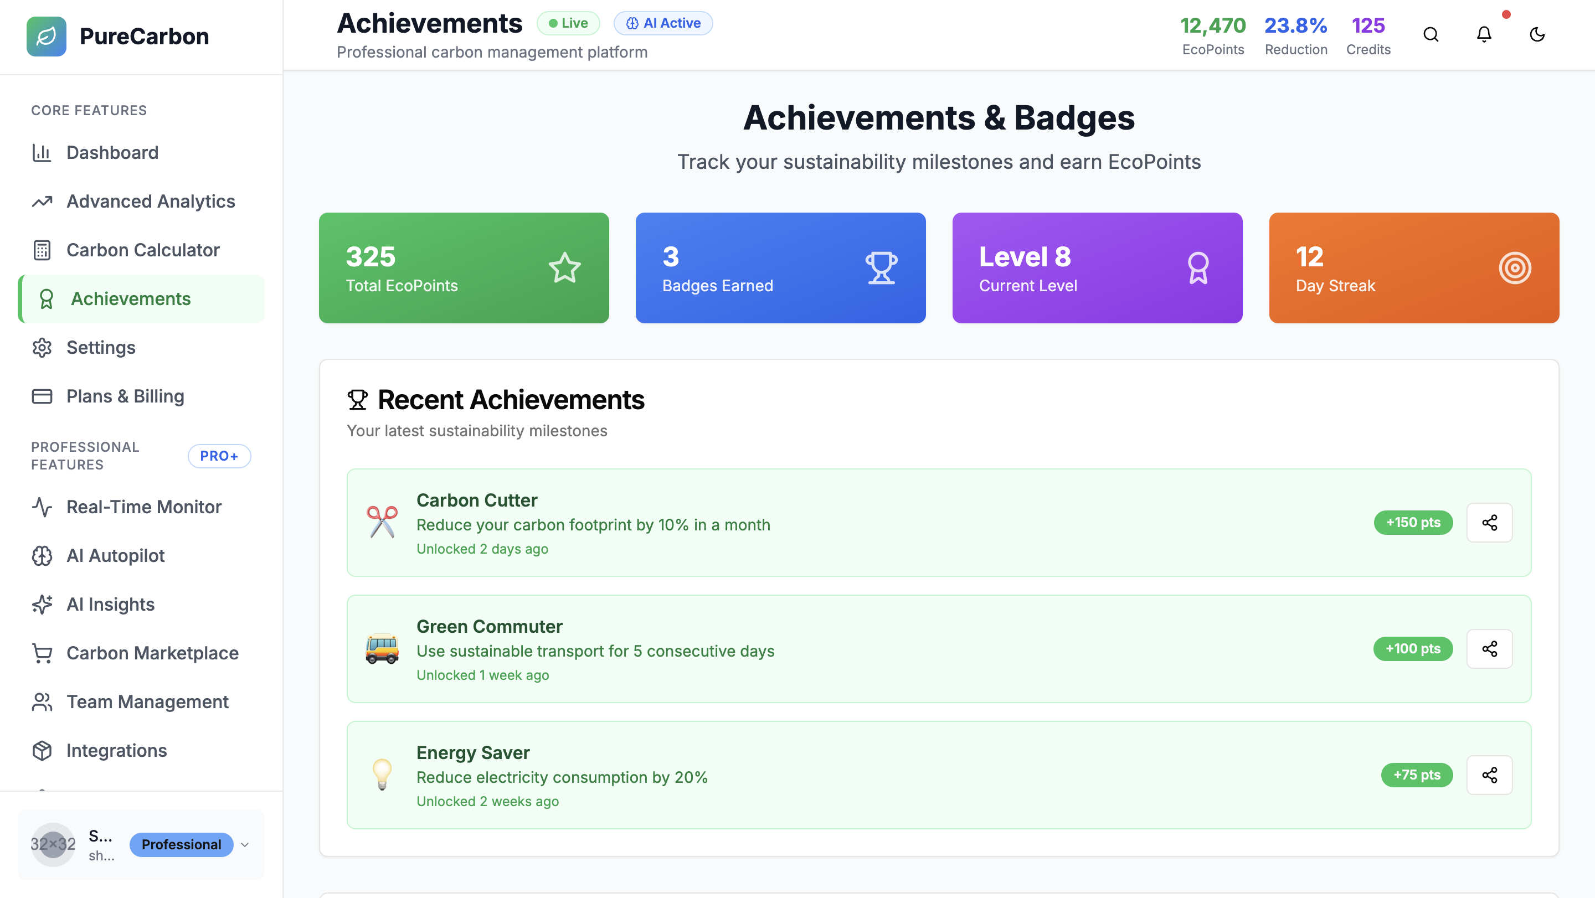Toggle dark mode moon icon

pos(1537,35)
